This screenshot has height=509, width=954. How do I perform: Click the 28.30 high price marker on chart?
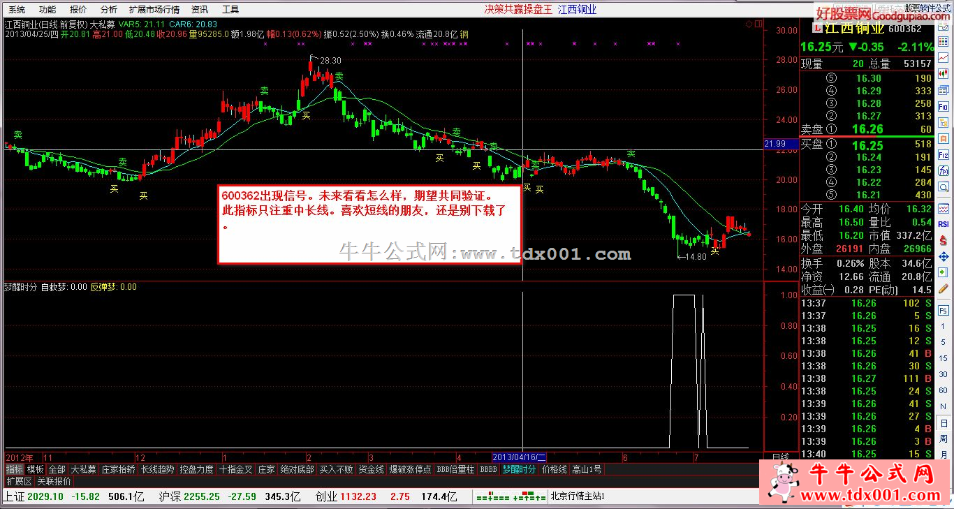[330, 61]
